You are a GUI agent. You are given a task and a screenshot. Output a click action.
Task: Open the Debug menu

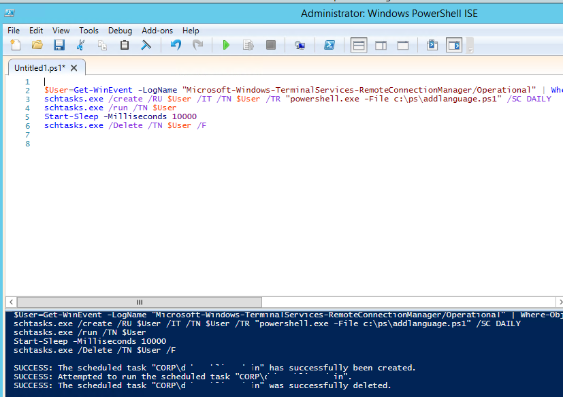(x=120, y=31)
